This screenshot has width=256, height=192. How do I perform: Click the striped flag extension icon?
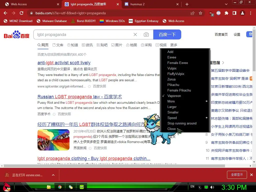(x=218, y=13)
